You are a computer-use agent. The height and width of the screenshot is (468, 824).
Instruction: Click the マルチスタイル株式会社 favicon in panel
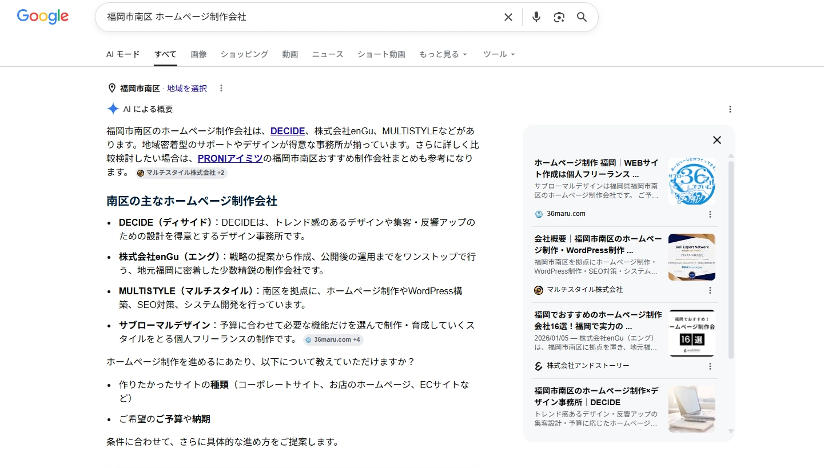(x=539, y=290)
